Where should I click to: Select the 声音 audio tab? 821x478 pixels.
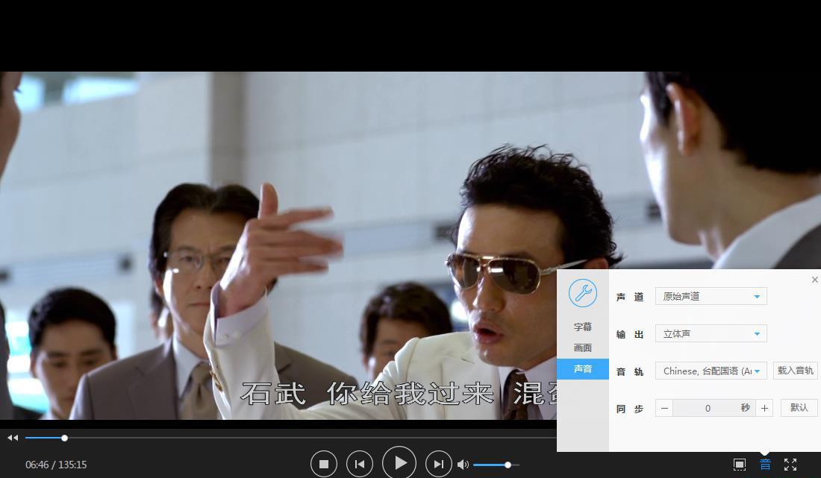583,368
